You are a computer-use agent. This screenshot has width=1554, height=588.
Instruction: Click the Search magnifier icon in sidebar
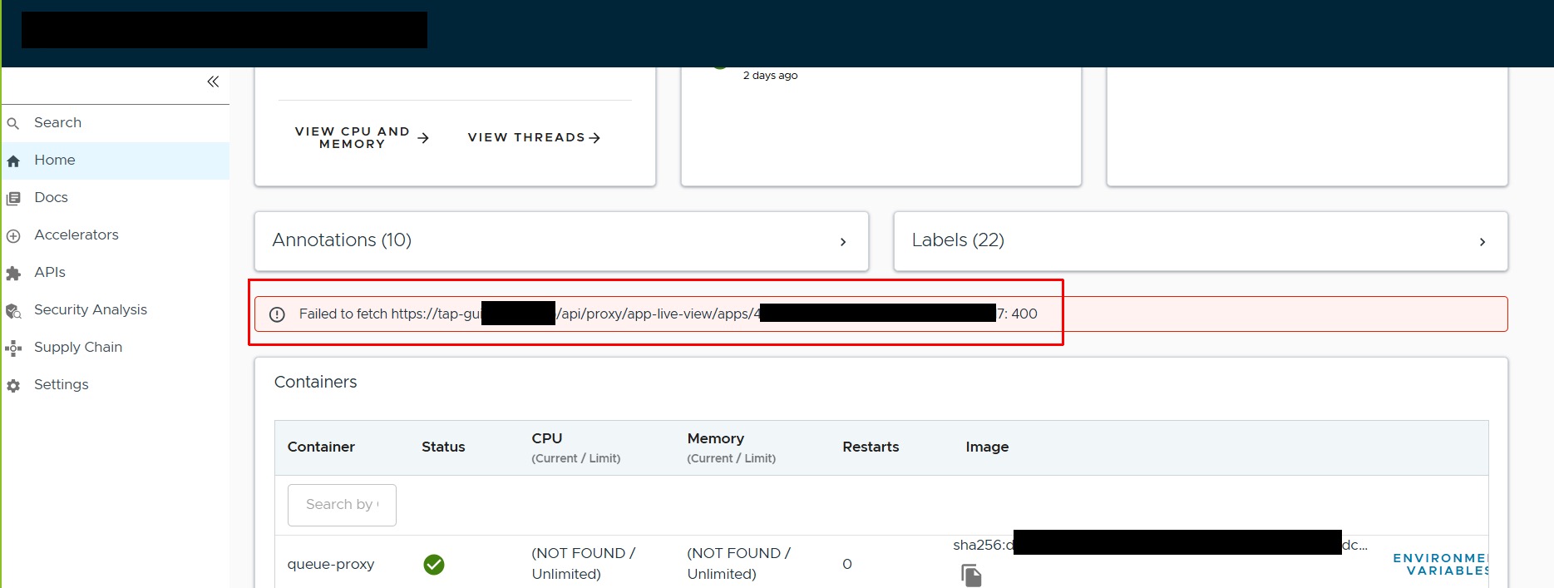13,124
